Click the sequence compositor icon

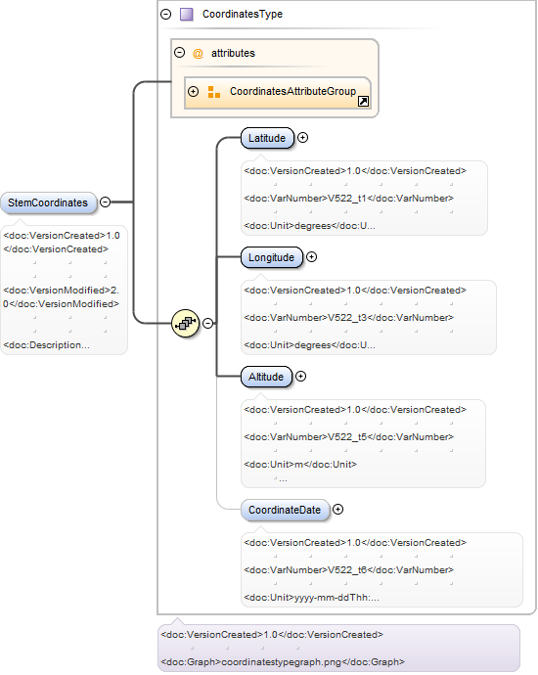(x=186, y=323)
